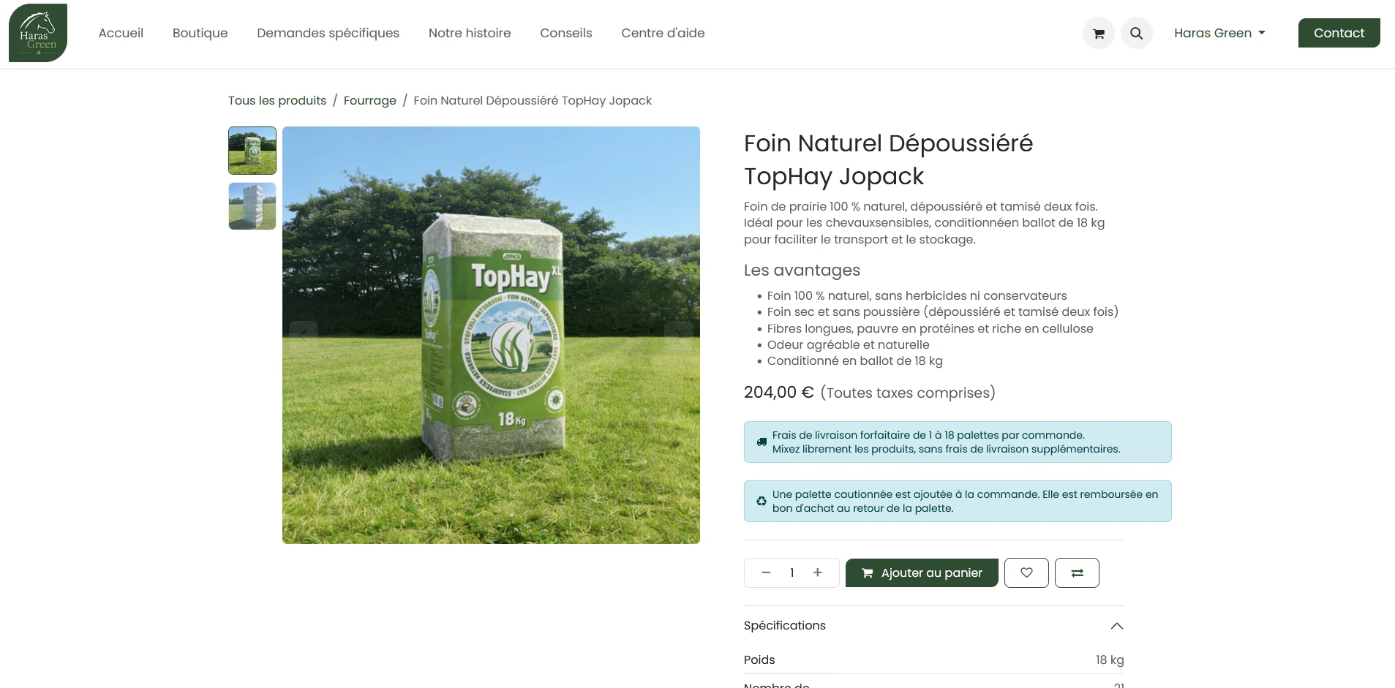Click 'Foin 100 % naturel, sans herbicides' bullet
This screenshot has width=1395, height=688.
point(917,295)
